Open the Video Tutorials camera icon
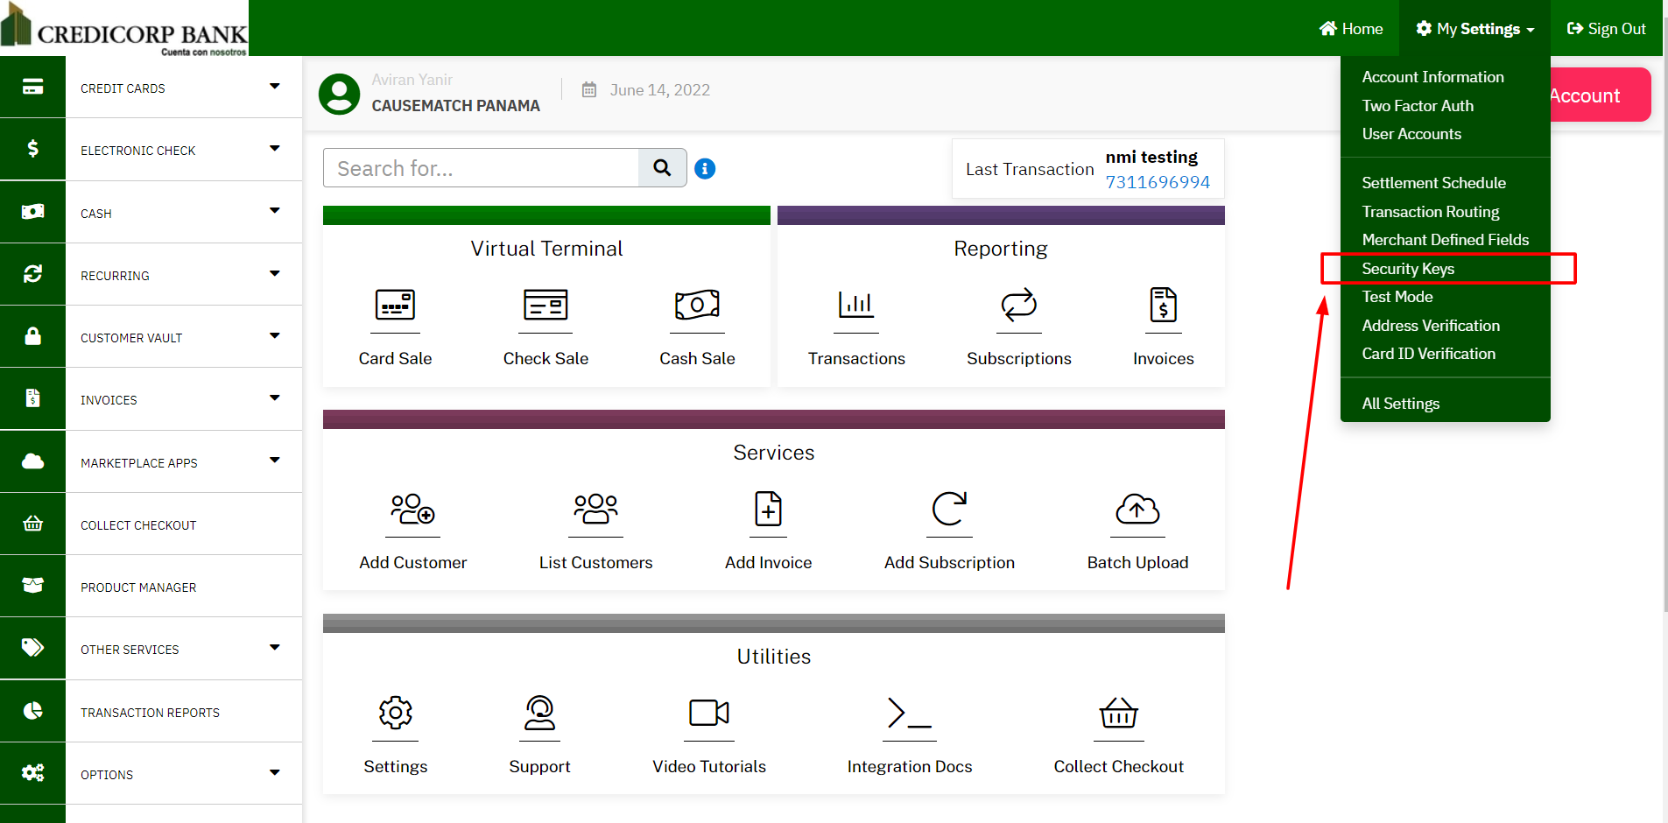1668x823 pixels. coord(709,713)
